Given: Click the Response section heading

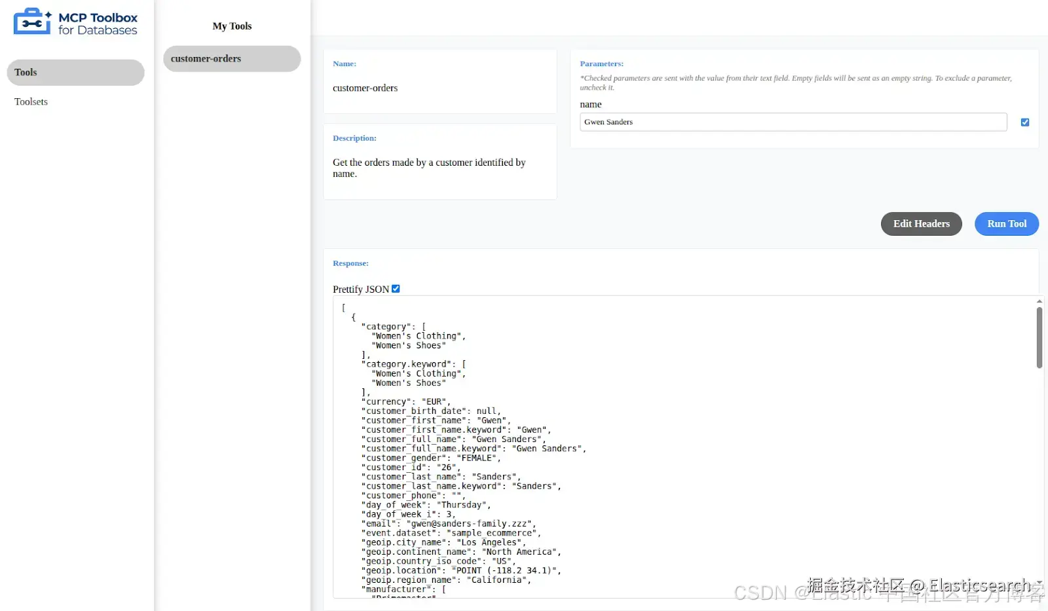Looking at the screenshot, I should 350,263.
